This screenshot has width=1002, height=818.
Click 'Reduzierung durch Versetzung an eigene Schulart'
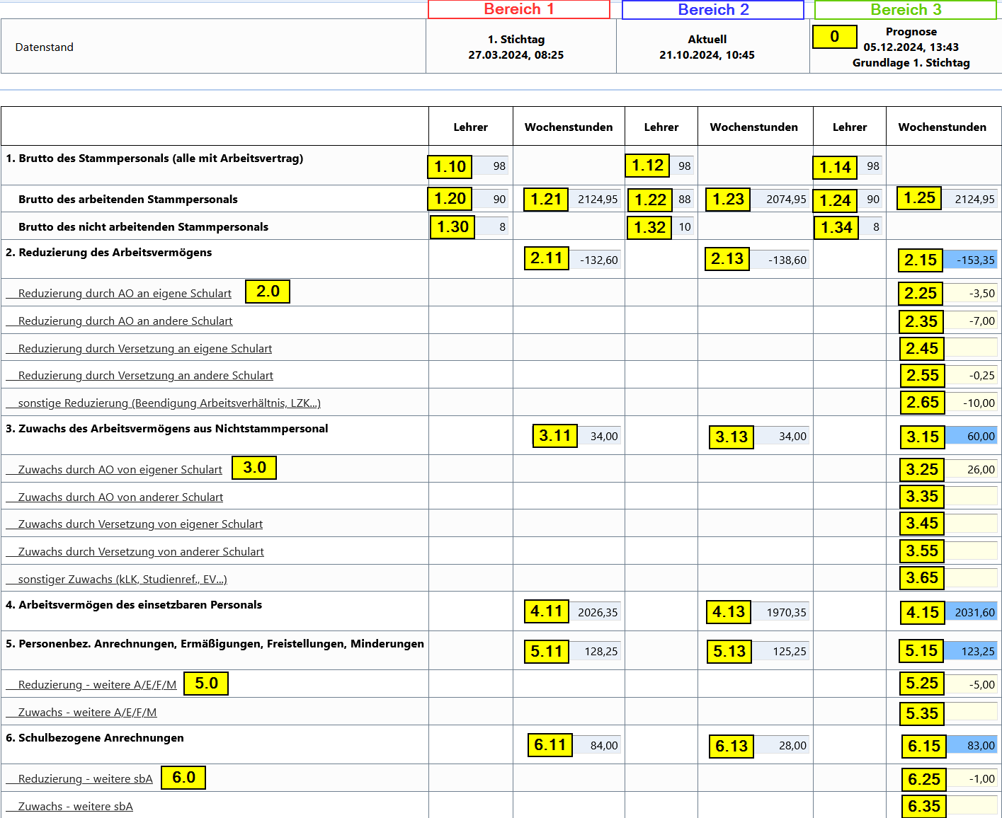coord(145,349)
